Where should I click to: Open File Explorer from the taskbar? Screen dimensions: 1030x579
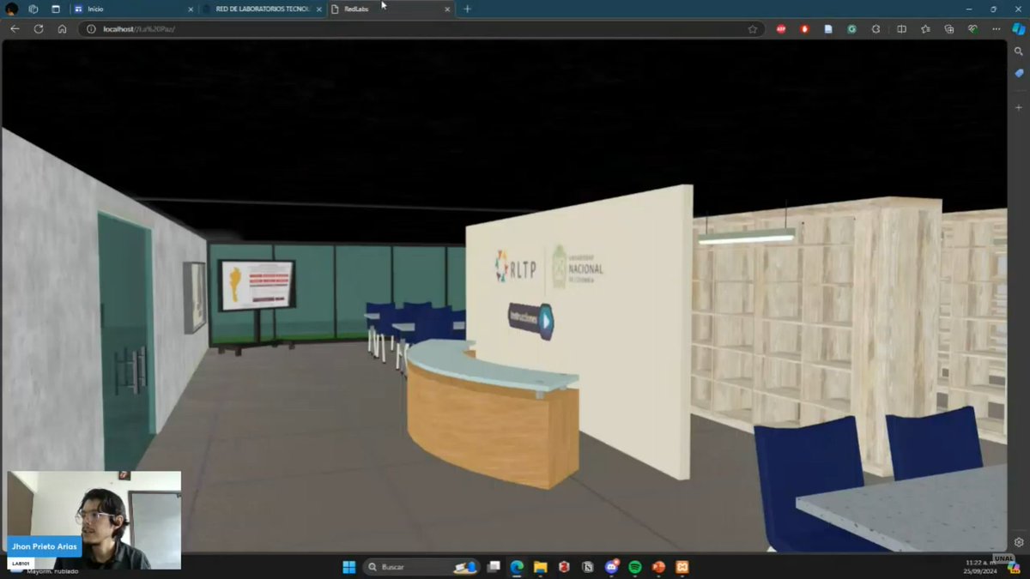[541, 567]
